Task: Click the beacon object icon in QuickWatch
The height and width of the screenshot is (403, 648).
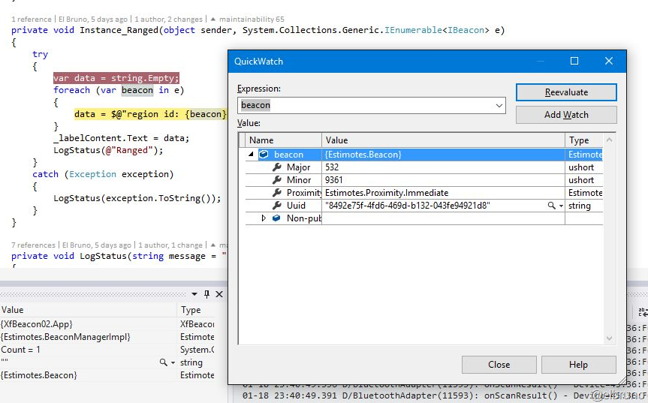Action: click(264, 155)
